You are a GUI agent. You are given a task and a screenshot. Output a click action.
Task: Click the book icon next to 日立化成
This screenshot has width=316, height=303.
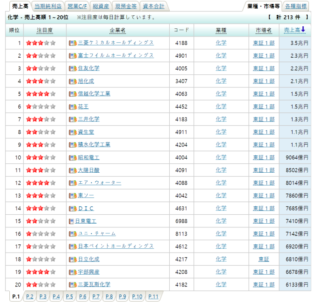73,259
